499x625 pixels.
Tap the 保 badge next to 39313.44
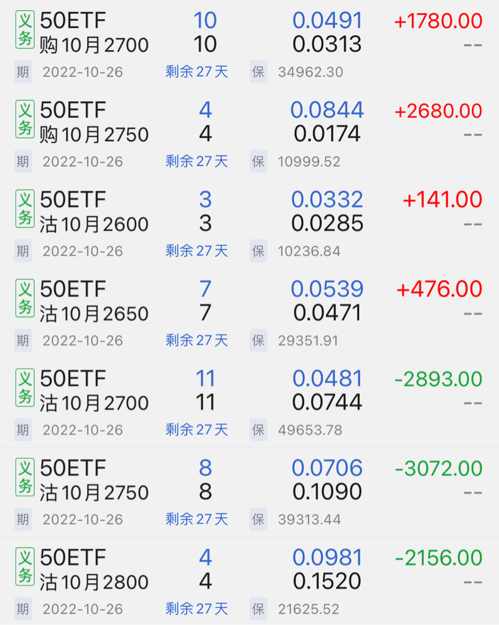258,519
